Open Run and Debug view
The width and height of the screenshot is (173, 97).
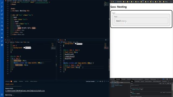click(x=2, y=11)
